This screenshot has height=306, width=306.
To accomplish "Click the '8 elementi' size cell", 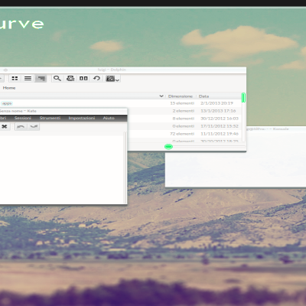I will click(184, 119).
